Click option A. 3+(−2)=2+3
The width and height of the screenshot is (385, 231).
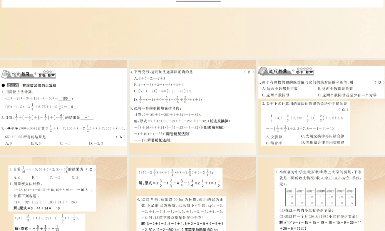[x=150, y=78]
